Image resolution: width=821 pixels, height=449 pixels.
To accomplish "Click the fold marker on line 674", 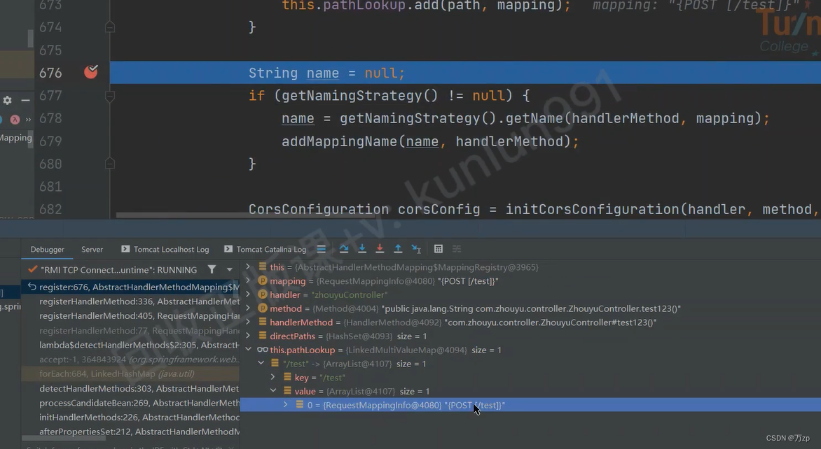I will click(x=110, y=27).
